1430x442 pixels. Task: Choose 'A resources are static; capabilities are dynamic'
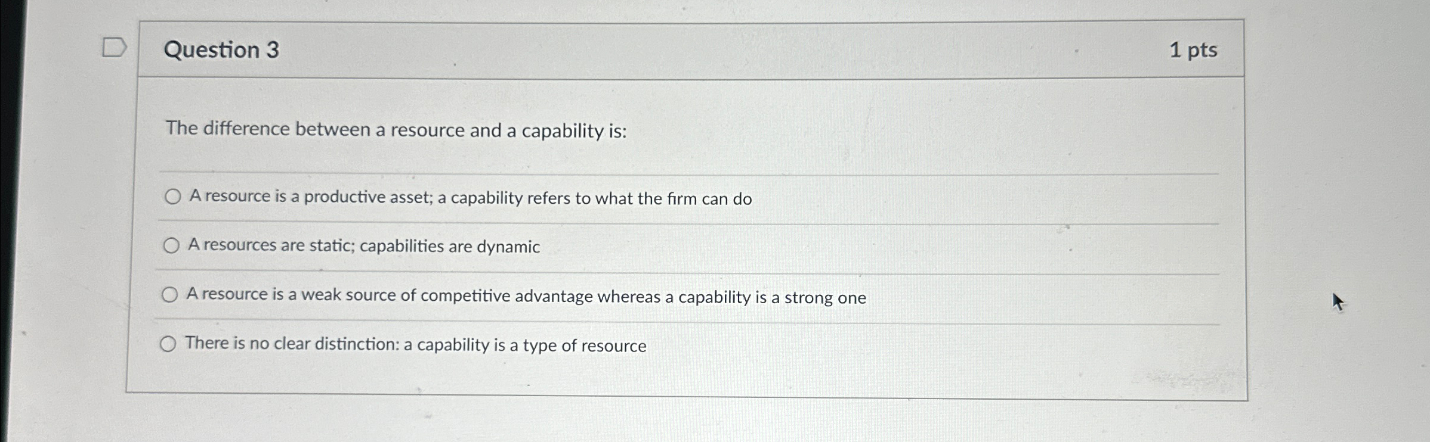pos(172,244)
